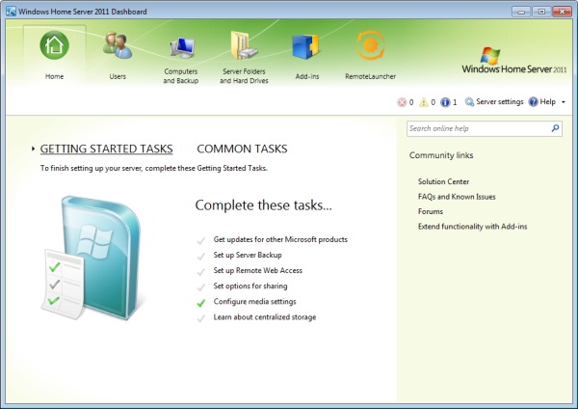Click the Server settings gear icon
This screenshot has width=578, height=409.
(x=469, y=102)
